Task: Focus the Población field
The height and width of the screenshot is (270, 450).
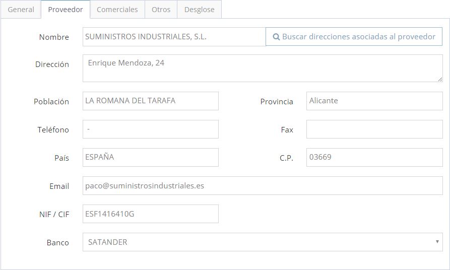Action: [150, 101]
